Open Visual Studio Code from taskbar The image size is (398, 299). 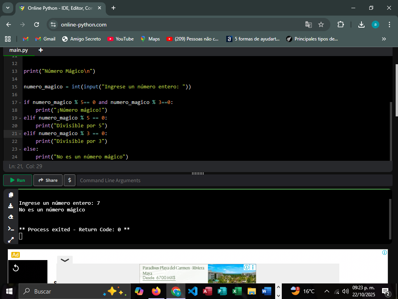click(193, 291)
